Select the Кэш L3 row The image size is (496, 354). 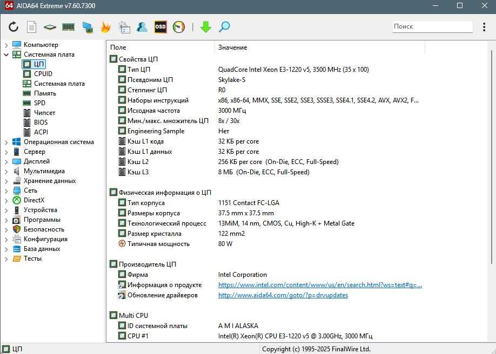[266, 172]
